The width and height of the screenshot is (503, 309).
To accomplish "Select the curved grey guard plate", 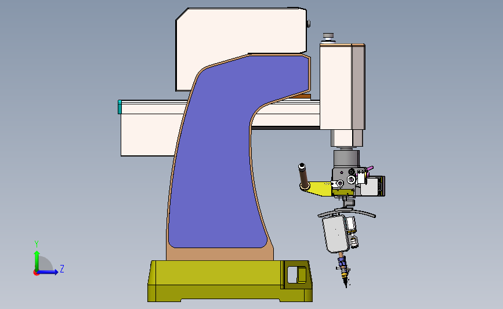I will point(346,212).
